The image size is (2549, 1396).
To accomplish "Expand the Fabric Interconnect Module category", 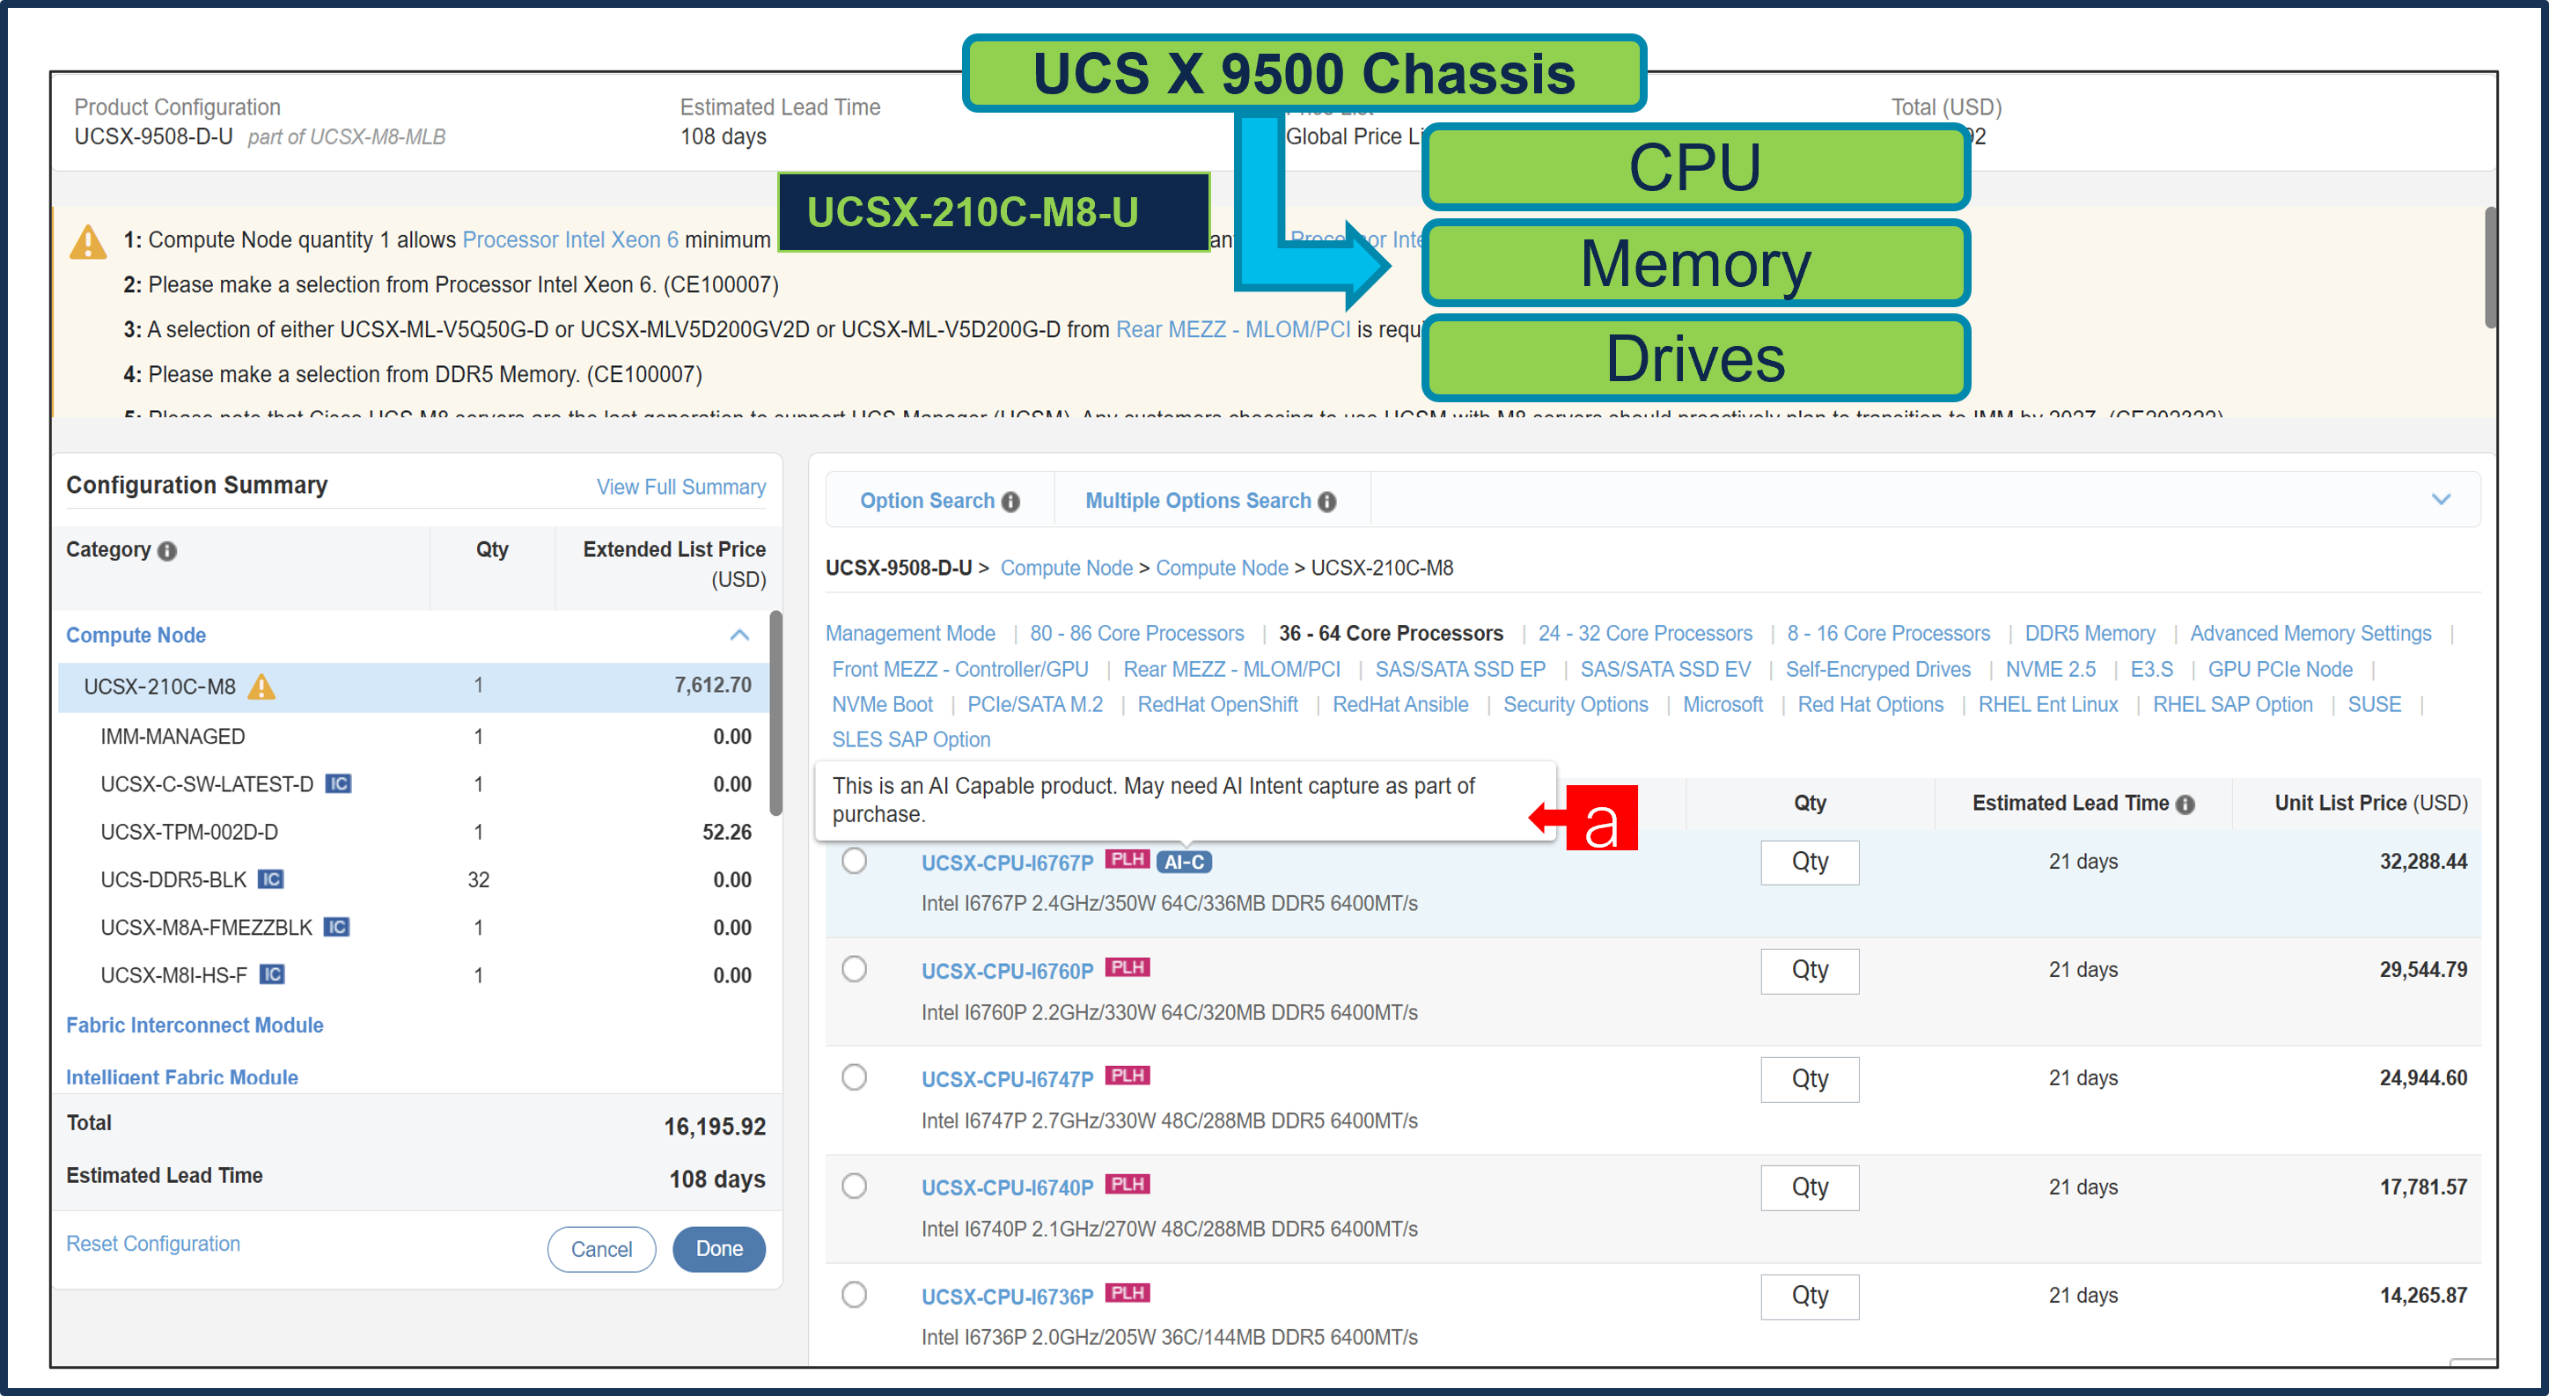I will tap(194, 1025).
